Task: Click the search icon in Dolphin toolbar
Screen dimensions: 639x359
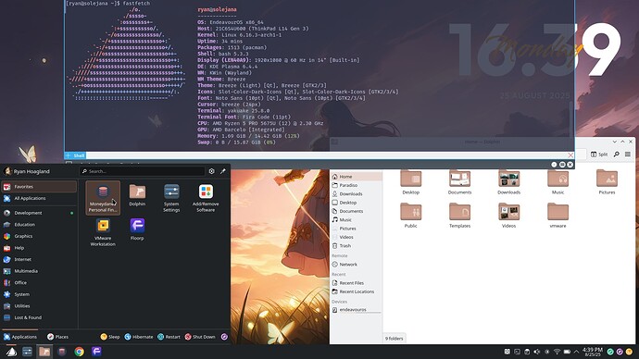Action: (617, 155)
